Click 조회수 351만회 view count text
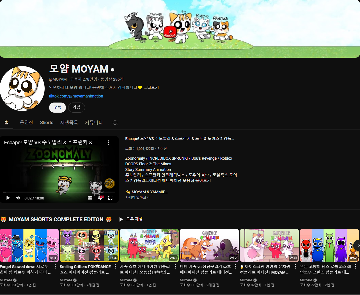Screen dimensions: 360x295 (12, 285)
